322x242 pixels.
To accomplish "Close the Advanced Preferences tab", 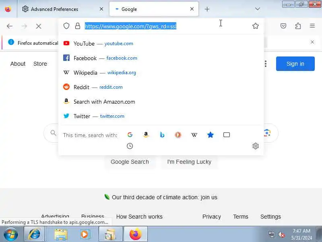I will 101,9.
